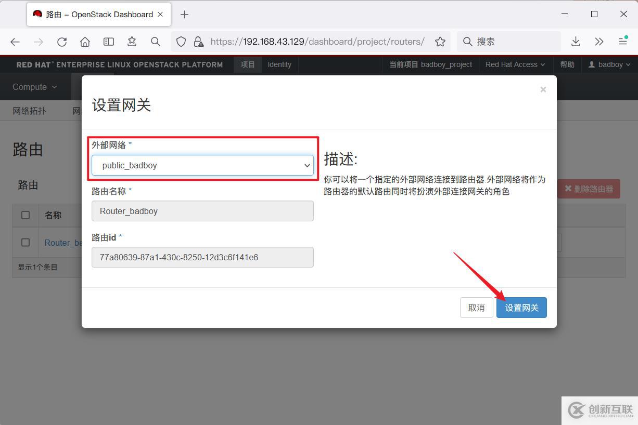638x425 pixels.
Task: Open the 网络拓扑 tab
Action: click(29, 111)
